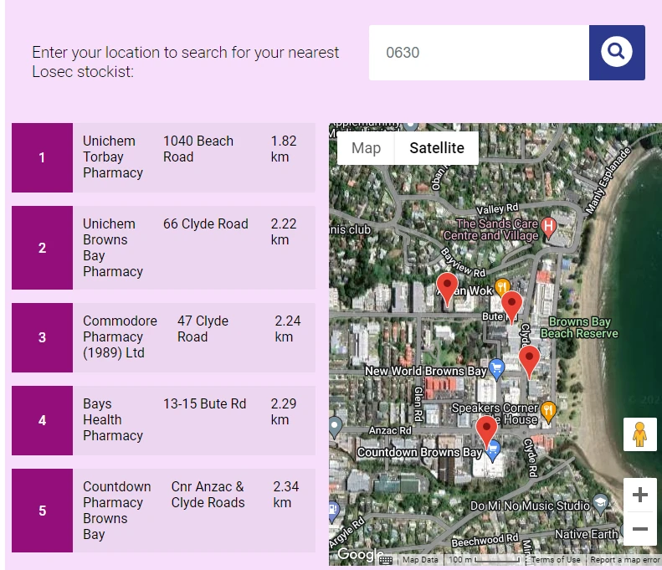The width and height of the screenshot is (662, 570).
Task: Select Bays Health Pharmacy name
Action: coord(113,419)
